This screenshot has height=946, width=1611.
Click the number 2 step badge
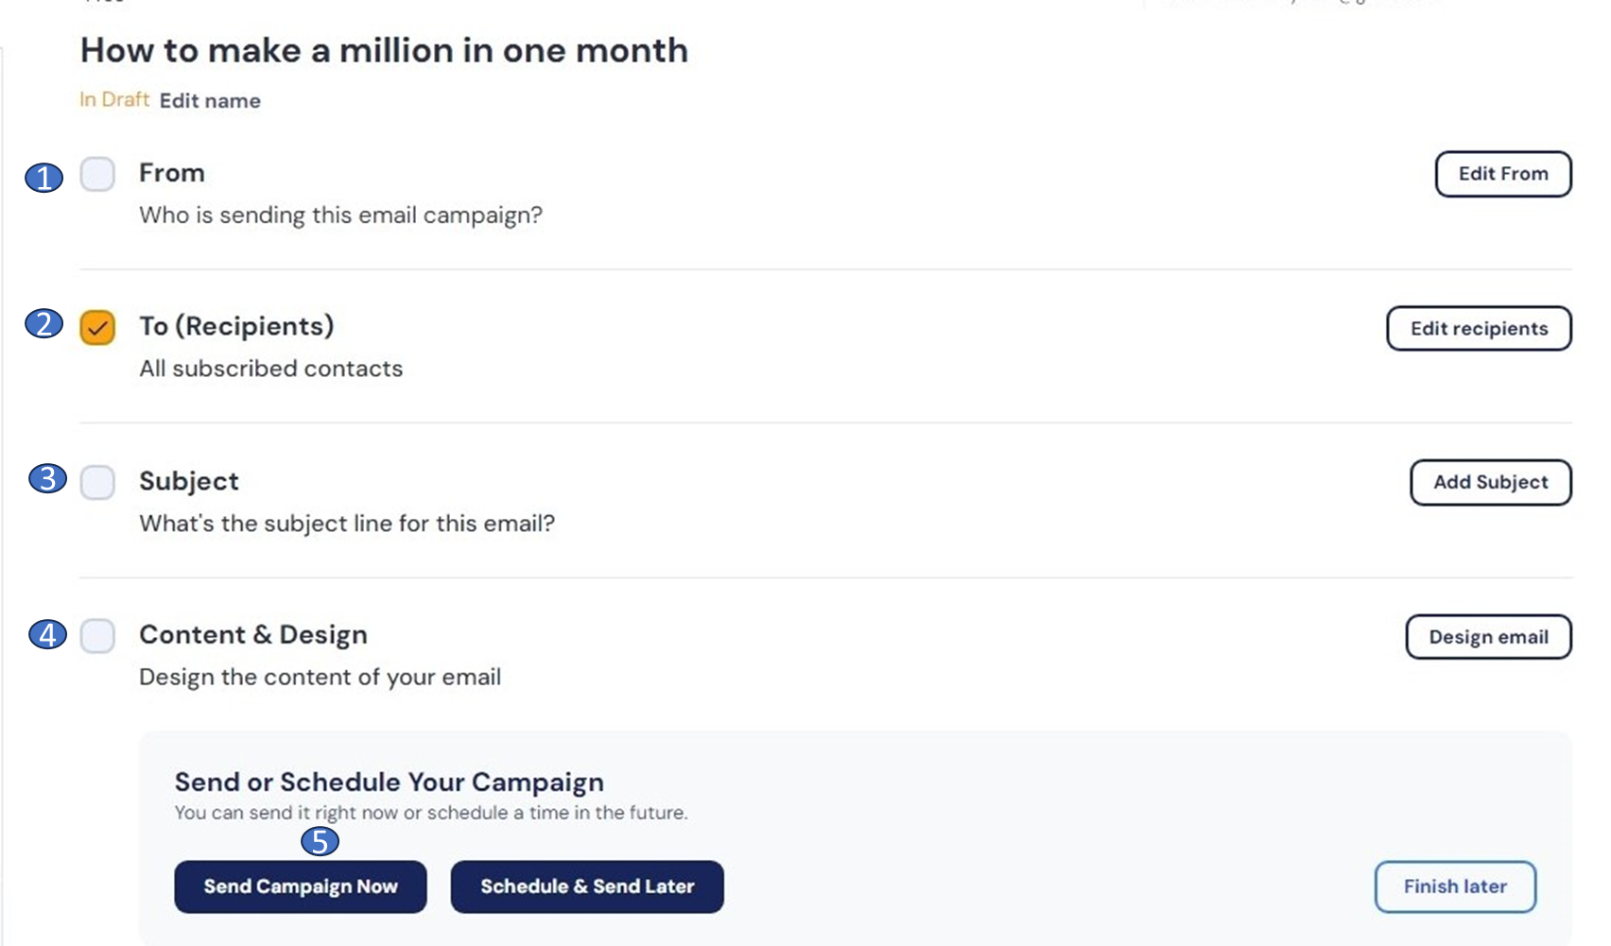tap(43, 324)
